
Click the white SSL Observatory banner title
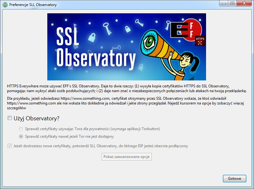coord(92,47)
